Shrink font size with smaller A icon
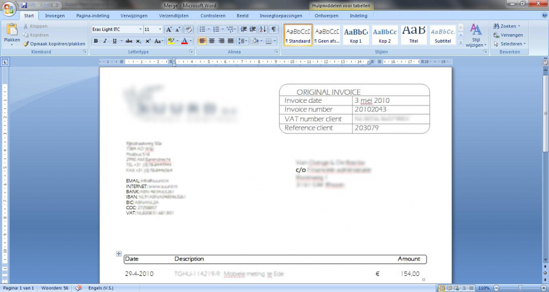 tap(177, 29)
